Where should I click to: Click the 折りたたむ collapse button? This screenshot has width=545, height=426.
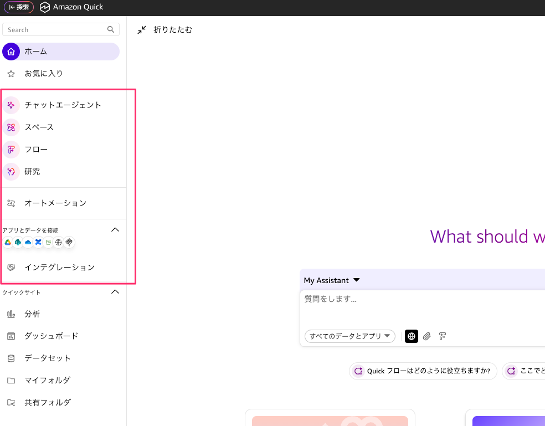click(x=165, y=30)
